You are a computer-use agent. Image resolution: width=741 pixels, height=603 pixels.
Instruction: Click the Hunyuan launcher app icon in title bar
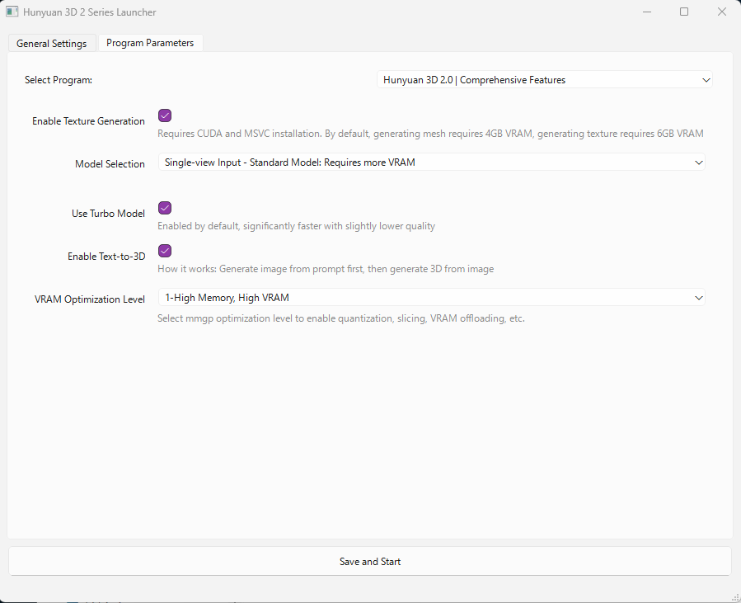(12, 12)
